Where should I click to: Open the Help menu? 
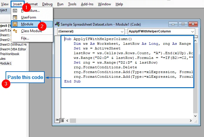[119, 4]
